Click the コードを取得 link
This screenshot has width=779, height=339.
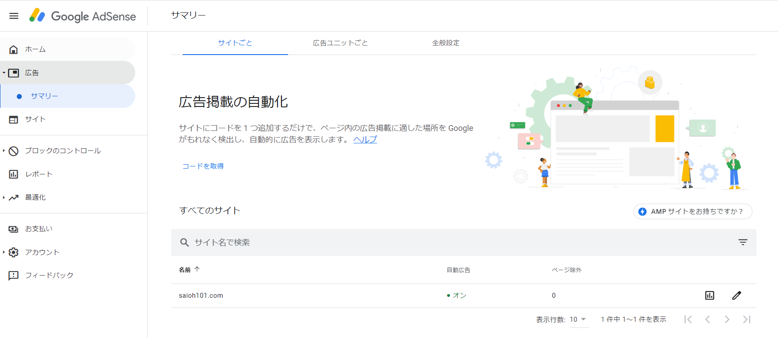click(203, 166)
